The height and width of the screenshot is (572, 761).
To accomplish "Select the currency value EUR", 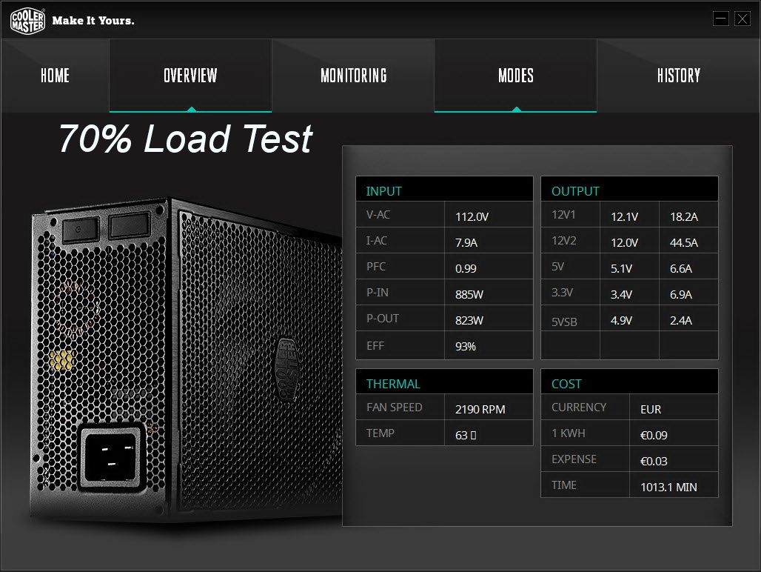I will click(x=651, y=409).
